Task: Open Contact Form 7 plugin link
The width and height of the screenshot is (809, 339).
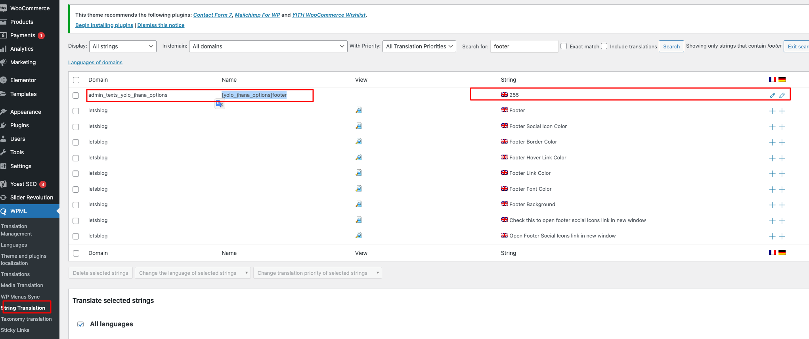Action: point(213,15)
